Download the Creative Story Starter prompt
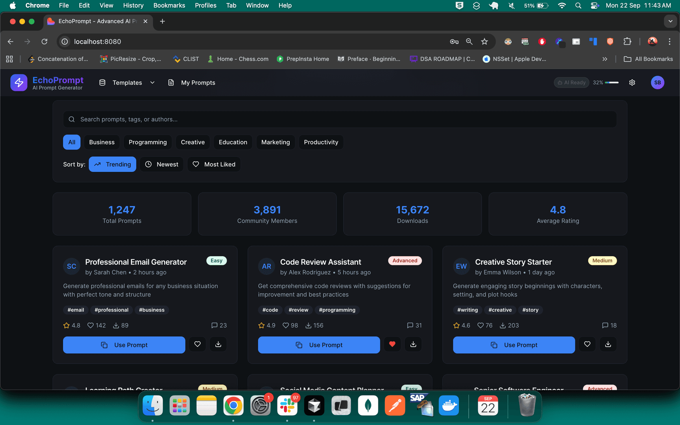 pos(608,344)
